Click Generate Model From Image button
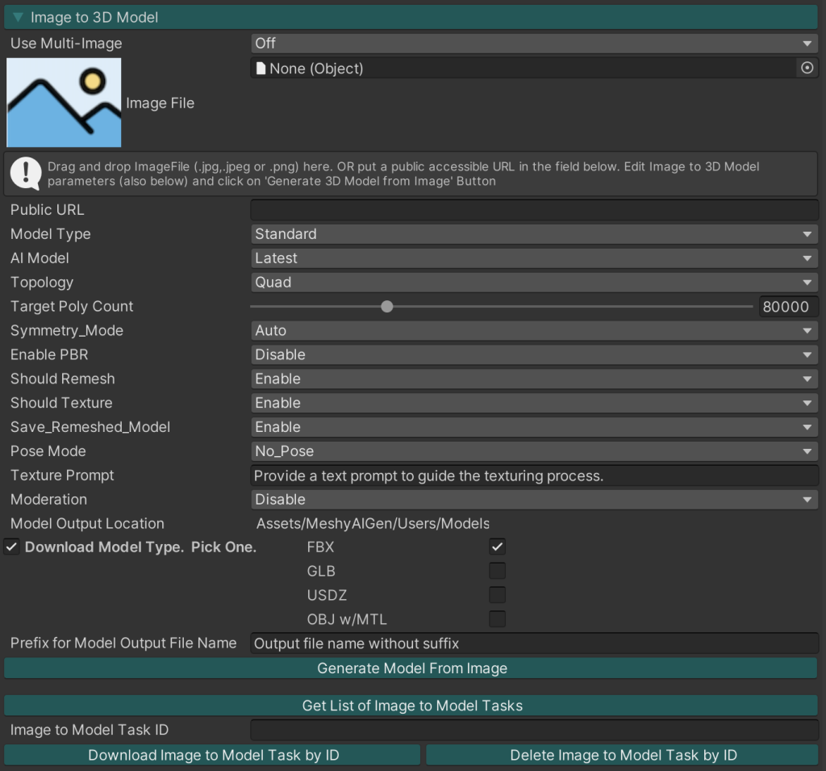The width and height of the screenshot is (826, 771). point(411,668)
